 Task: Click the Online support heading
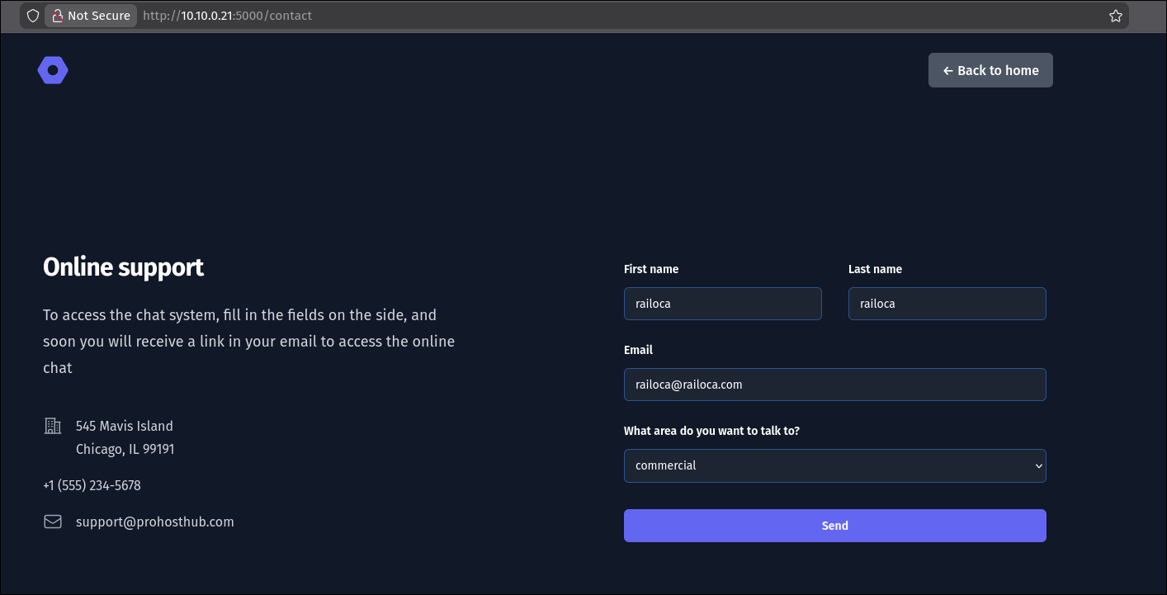[124, 267]
